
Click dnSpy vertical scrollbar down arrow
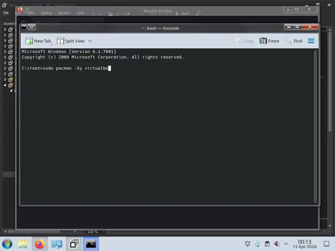(x=330, y=226)
